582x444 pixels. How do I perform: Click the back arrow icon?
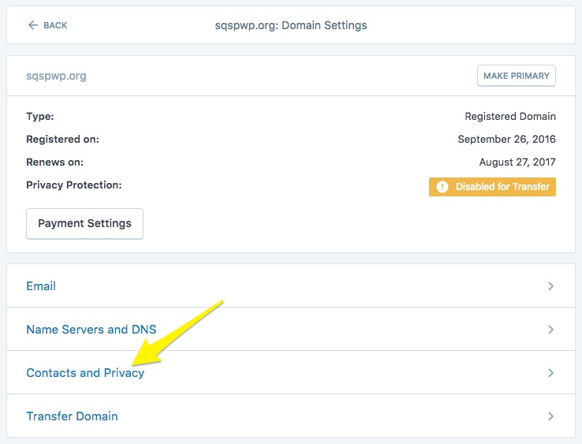(32, 25)
